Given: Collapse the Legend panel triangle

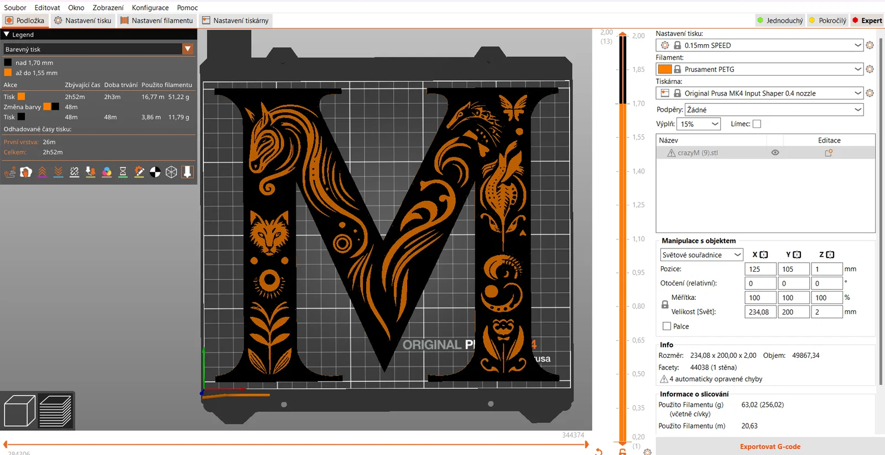Looking at the screenshot, I should click(x=7, y=34).
